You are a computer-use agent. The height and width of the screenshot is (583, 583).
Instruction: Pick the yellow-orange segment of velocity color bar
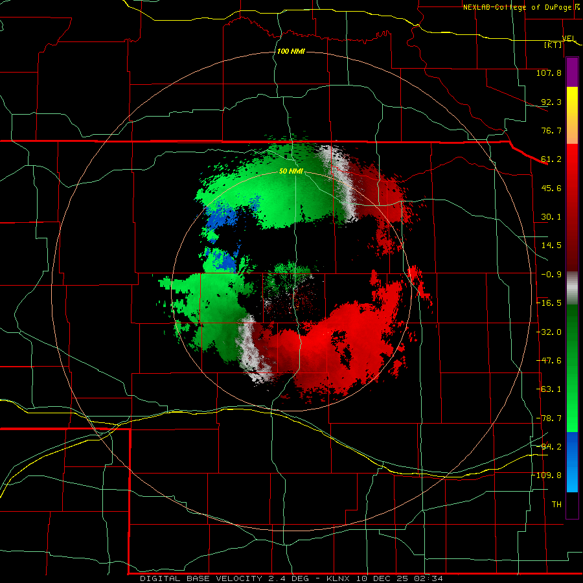point(572,115)
